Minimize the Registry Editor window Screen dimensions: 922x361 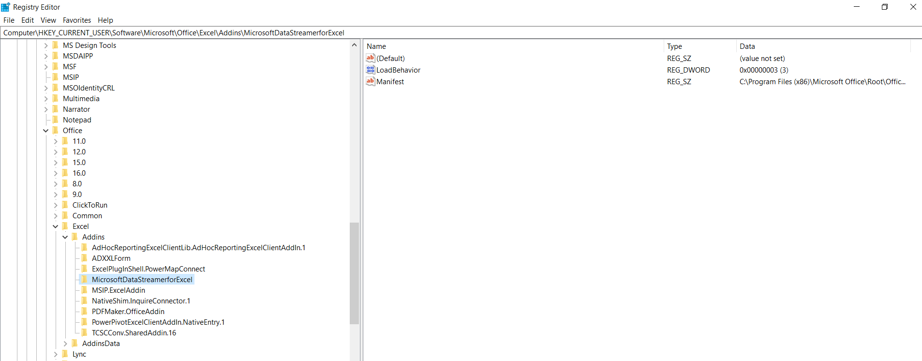857,7
